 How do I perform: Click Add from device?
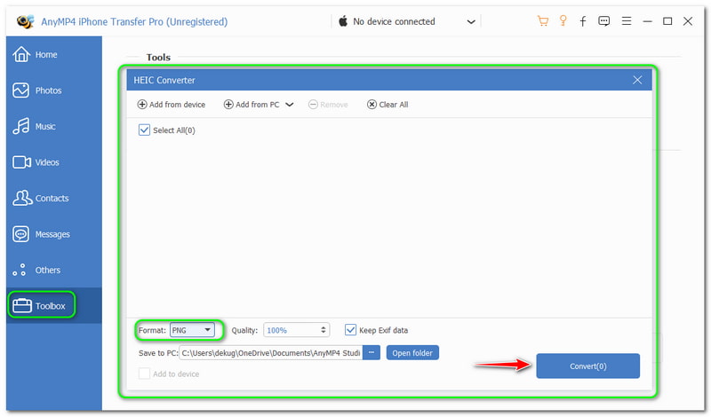point(172,105)
